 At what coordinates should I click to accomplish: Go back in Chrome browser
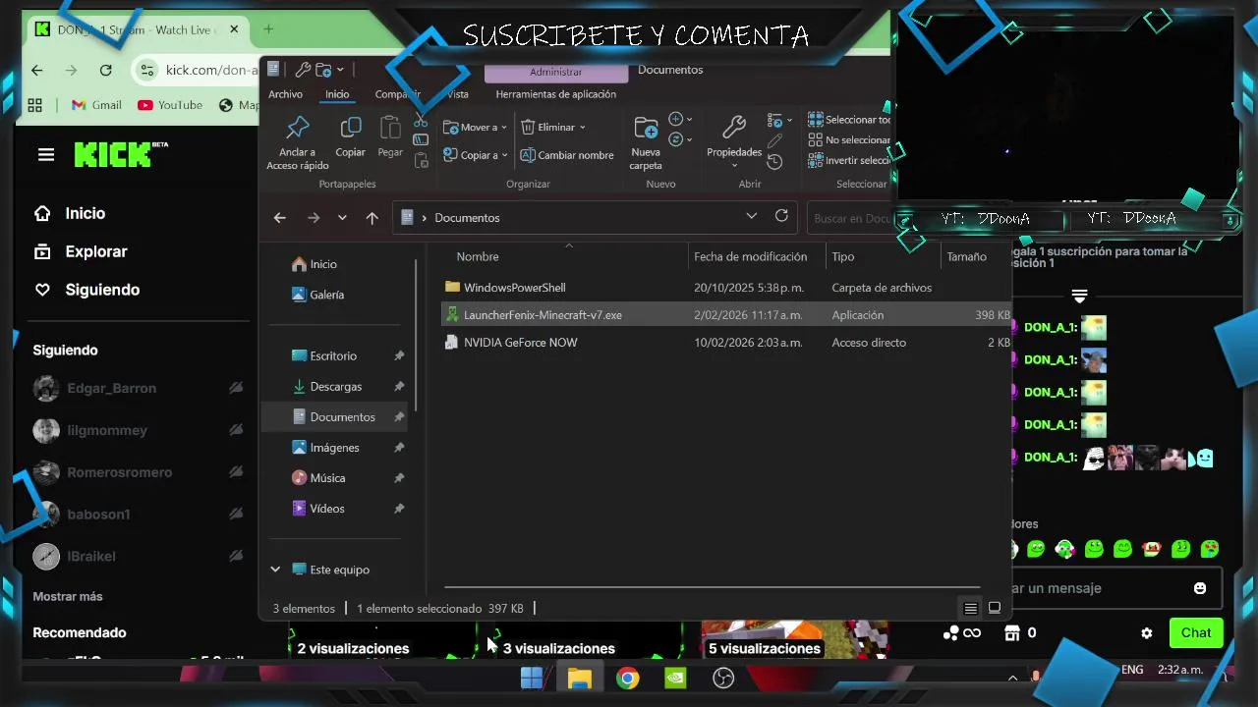click(x=36, y=70)
